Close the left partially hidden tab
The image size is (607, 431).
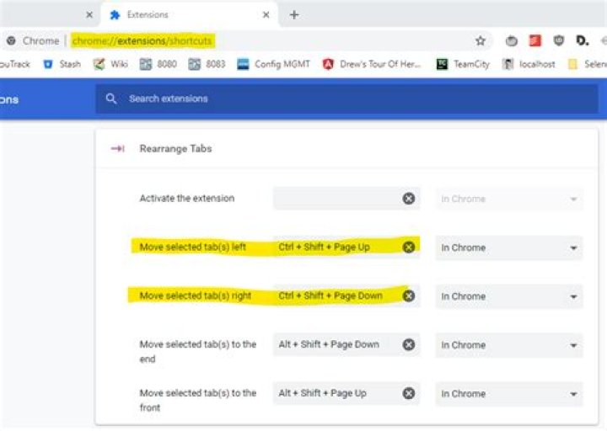(89, 14)
